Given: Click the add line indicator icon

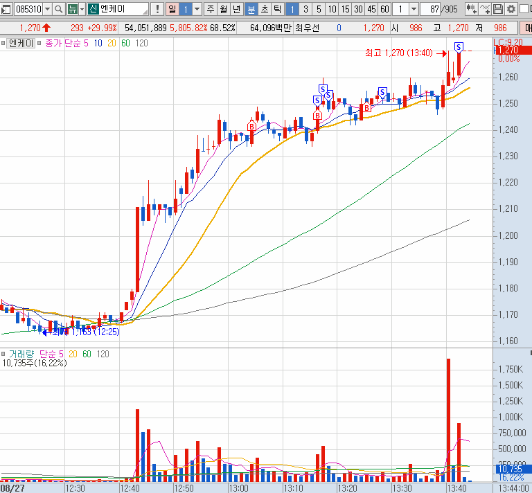Looking at the screenshot, I should [484, 10].
